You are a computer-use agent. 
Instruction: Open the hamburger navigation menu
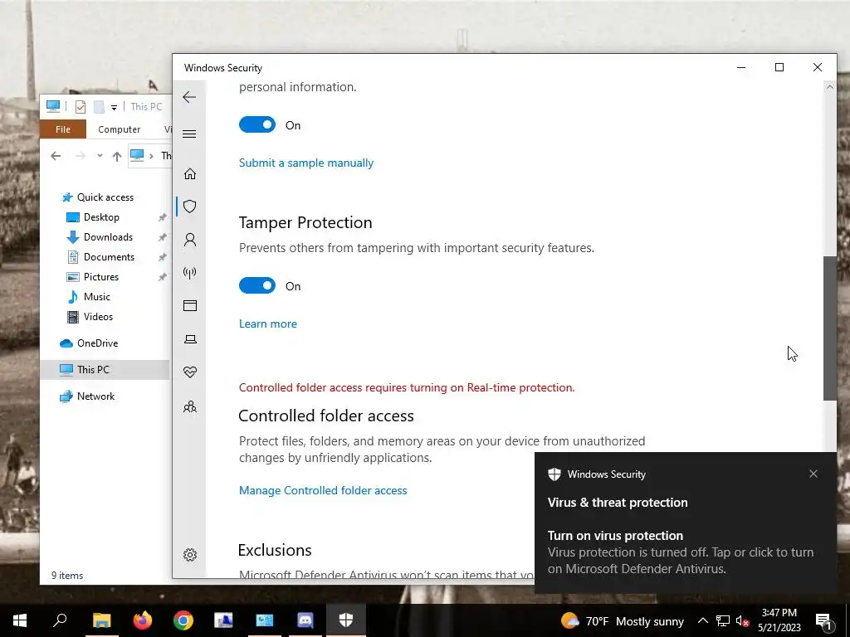[x=189, y=134]
